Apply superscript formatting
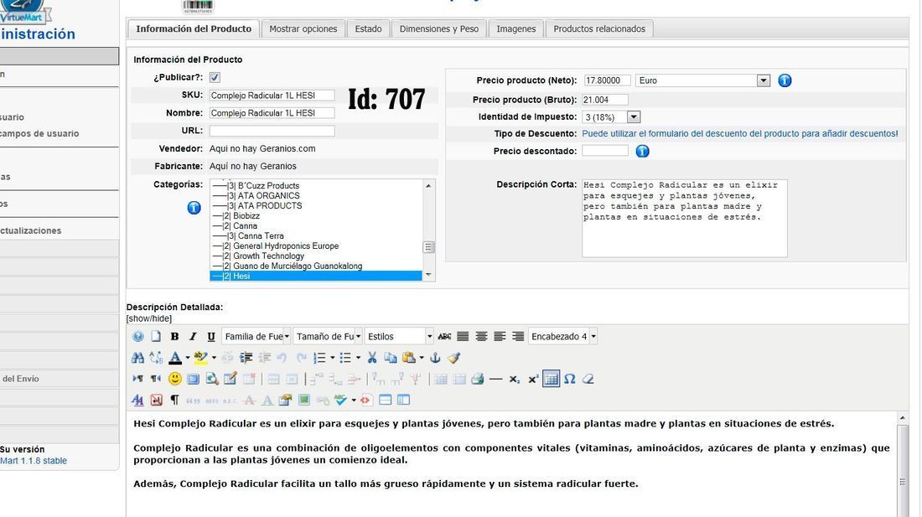The width and height of the screenshot is (922, 517). pyautogui.click(x=533, y=379)
